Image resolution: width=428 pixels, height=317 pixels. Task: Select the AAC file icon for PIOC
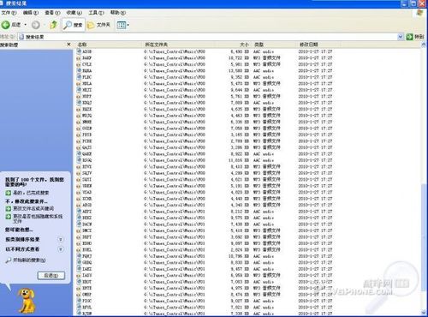click(x=79, y=301)
